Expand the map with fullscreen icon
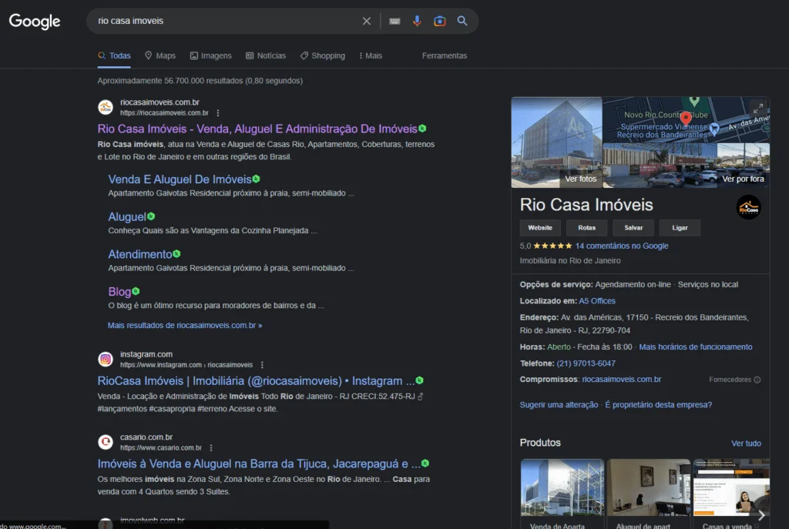Screen dimensions: 789x529 (x=758, y=108)
